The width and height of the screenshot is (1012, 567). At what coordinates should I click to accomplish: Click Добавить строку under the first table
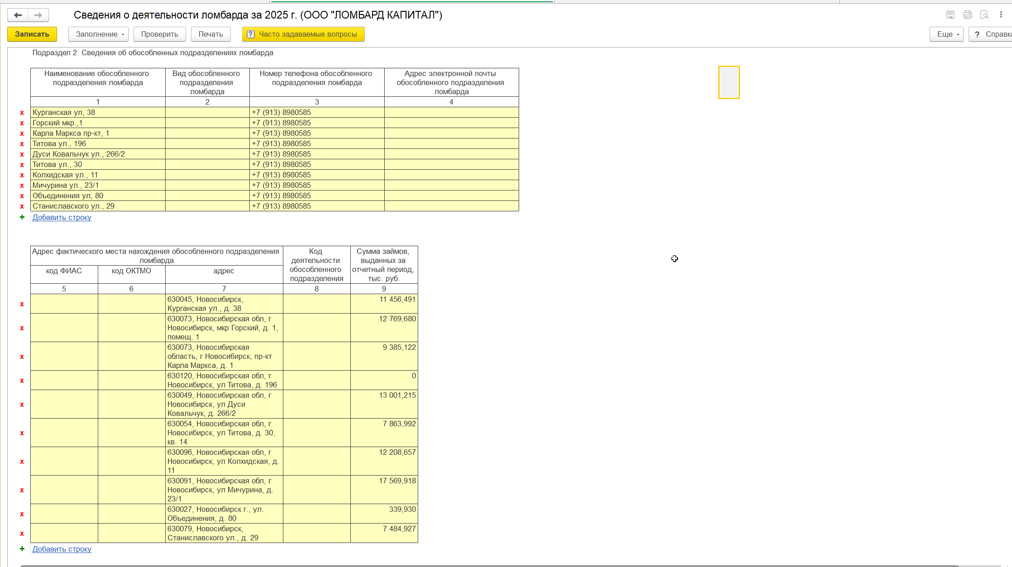coord(62,218)
